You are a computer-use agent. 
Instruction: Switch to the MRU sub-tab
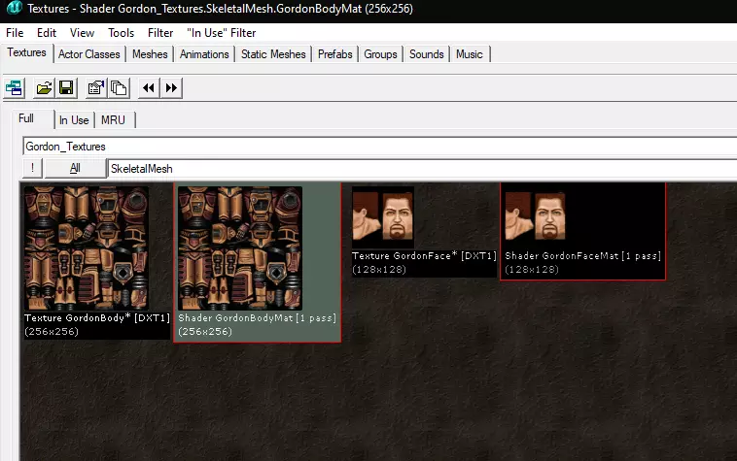pos(113,120)
